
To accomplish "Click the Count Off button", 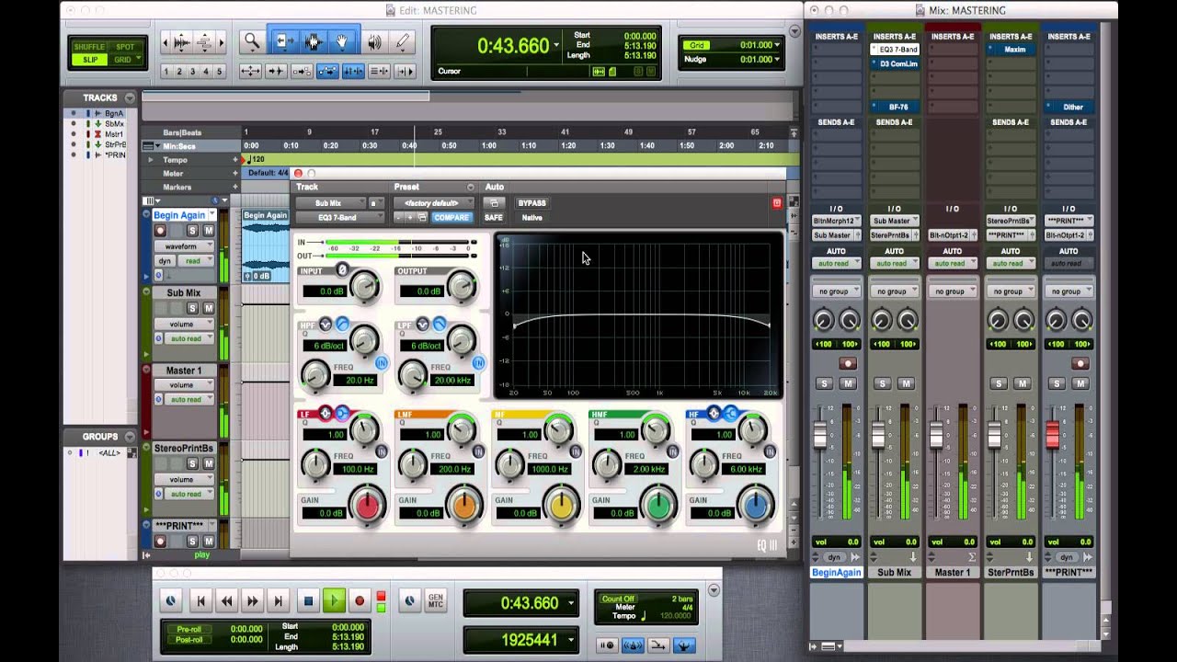I will pos(619,599).
